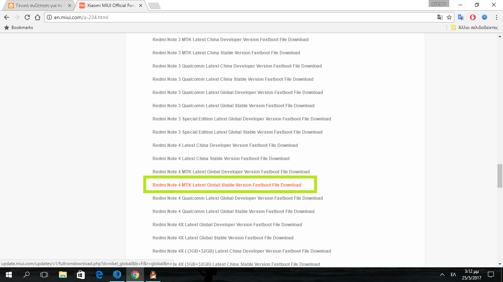Close the Xiaomi MIUI Official Forum tab
Viewport: 503px width, 282px height.
click(x=141, y=6)
